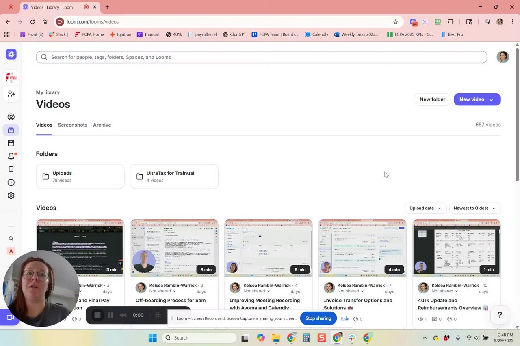
Task: Open the ChatGPT bookmark
Action: click(234, 34)
